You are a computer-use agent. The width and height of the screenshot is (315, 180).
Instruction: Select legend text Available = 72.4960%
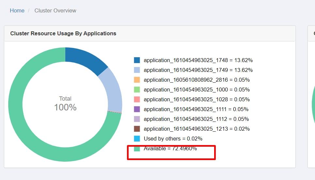[x=170, y=149]
